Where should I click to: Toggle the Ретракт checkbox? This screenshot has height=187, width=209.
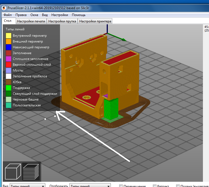click(x=155, y=186)
